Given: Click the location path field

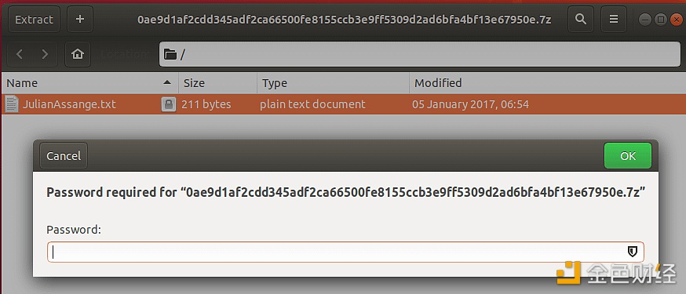Looking at the screenshot, I should [x=420, y=54].
